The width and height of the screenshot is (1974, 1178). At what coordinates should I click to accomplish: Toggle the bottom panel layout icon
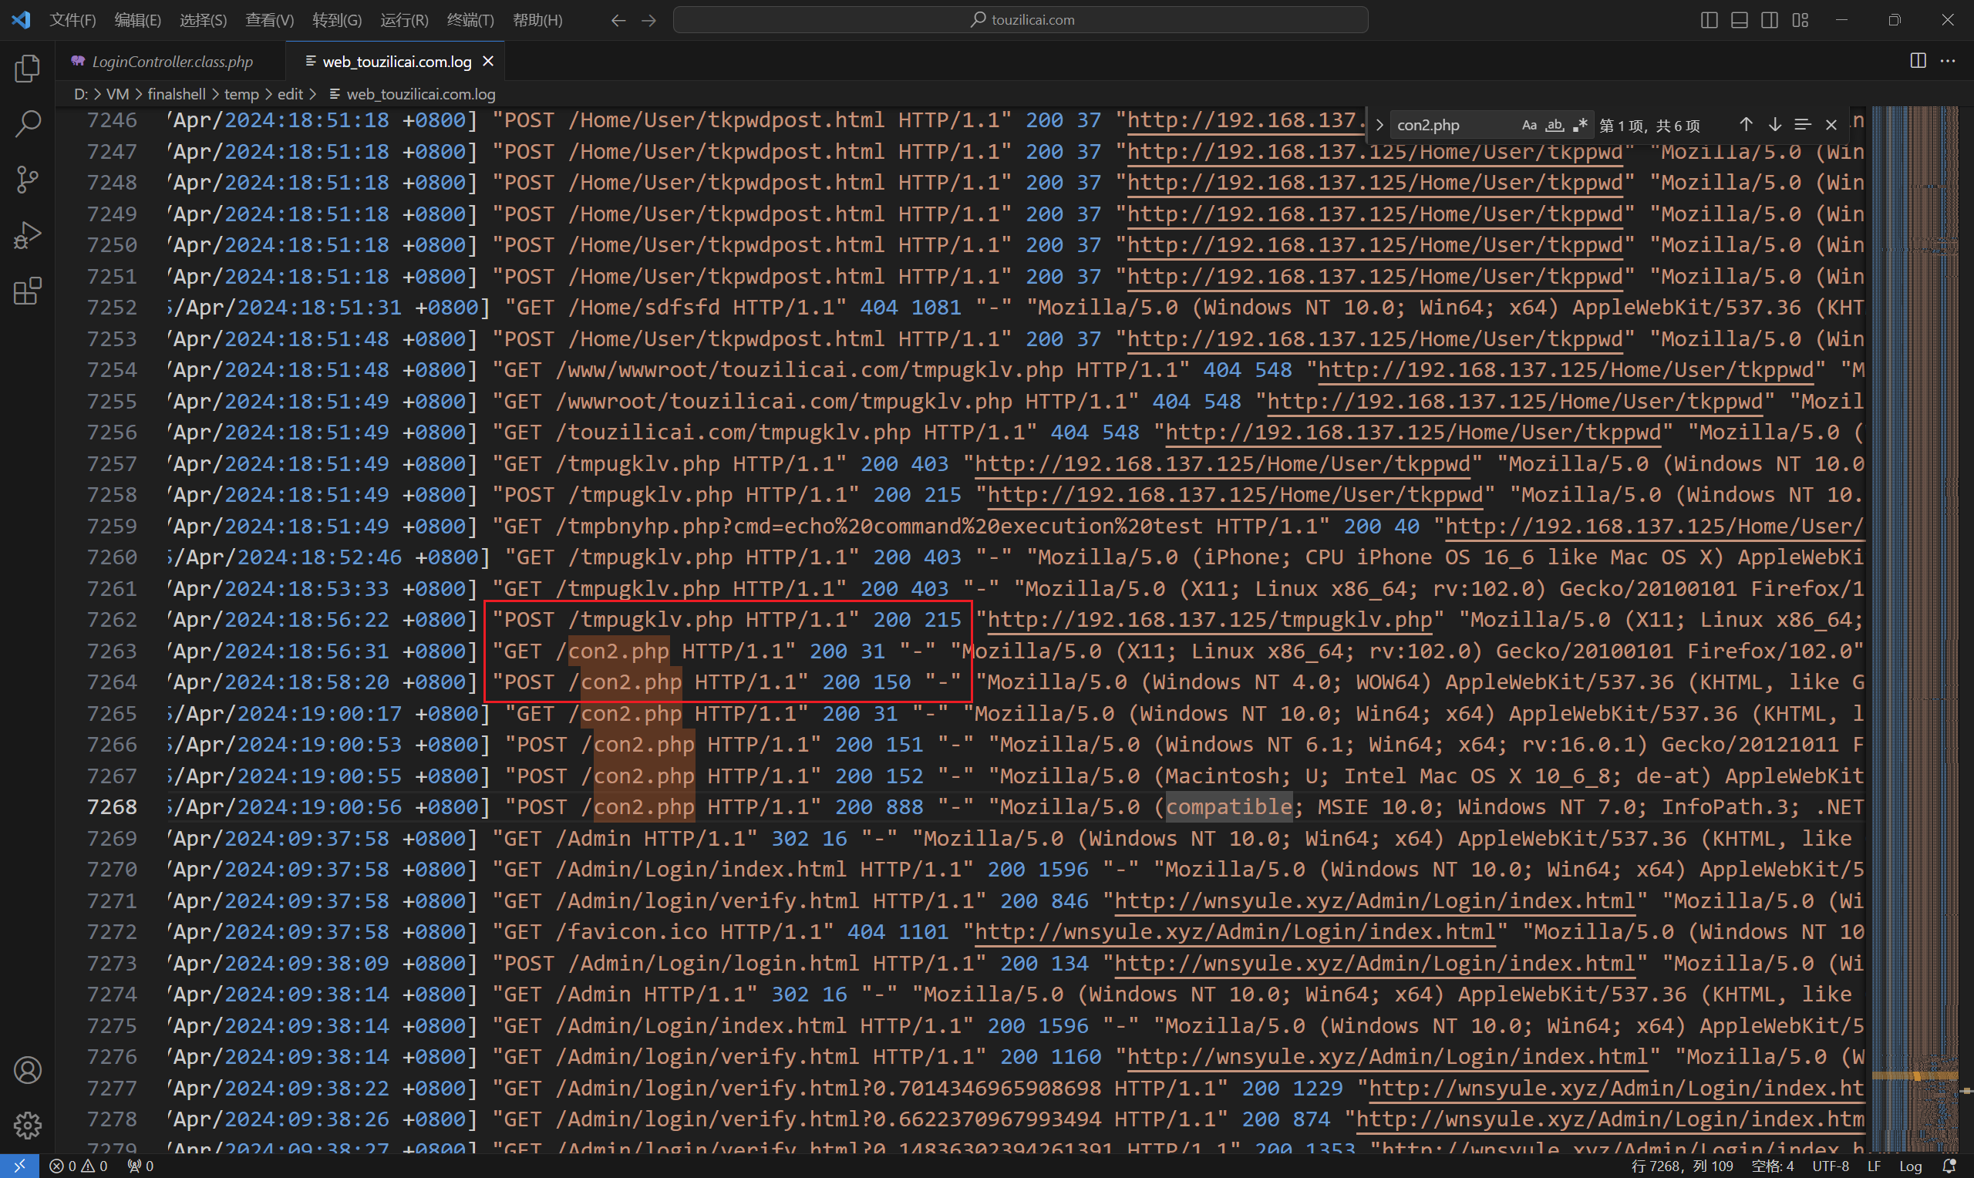pyautogui.click(x=1739, y=20)
